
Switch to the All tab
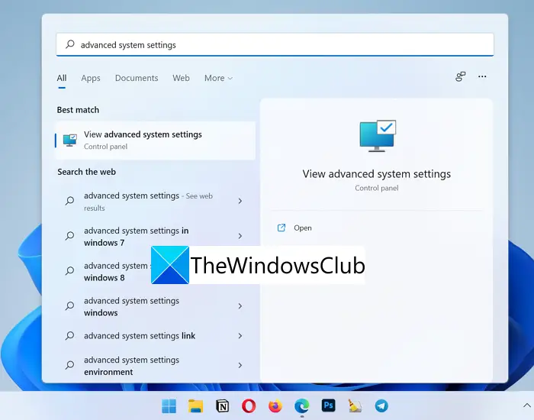(62, 78)
